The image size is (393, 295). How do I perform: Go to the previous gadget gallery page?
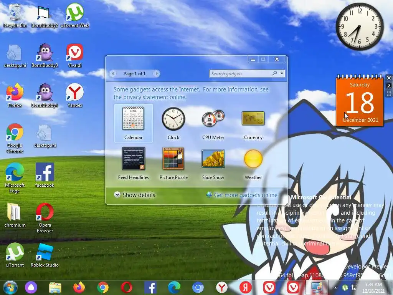coord(113,73)
